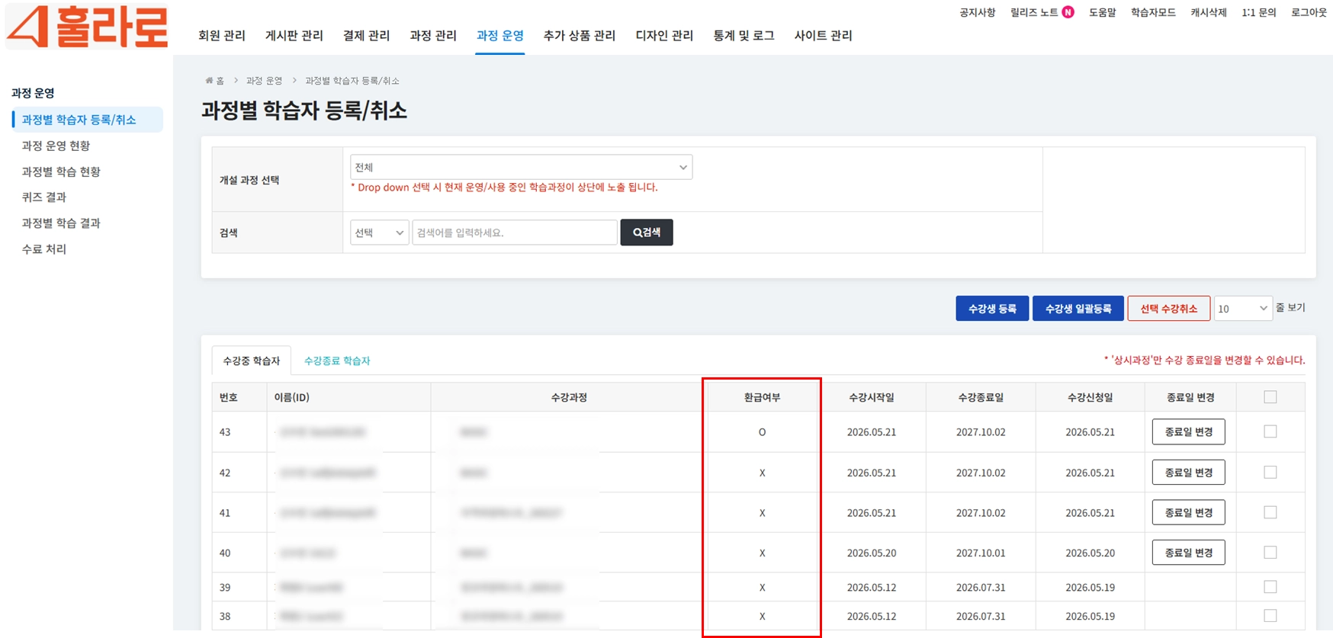Click the N badge next to 릴리즈 노트

click(1068, 12)
